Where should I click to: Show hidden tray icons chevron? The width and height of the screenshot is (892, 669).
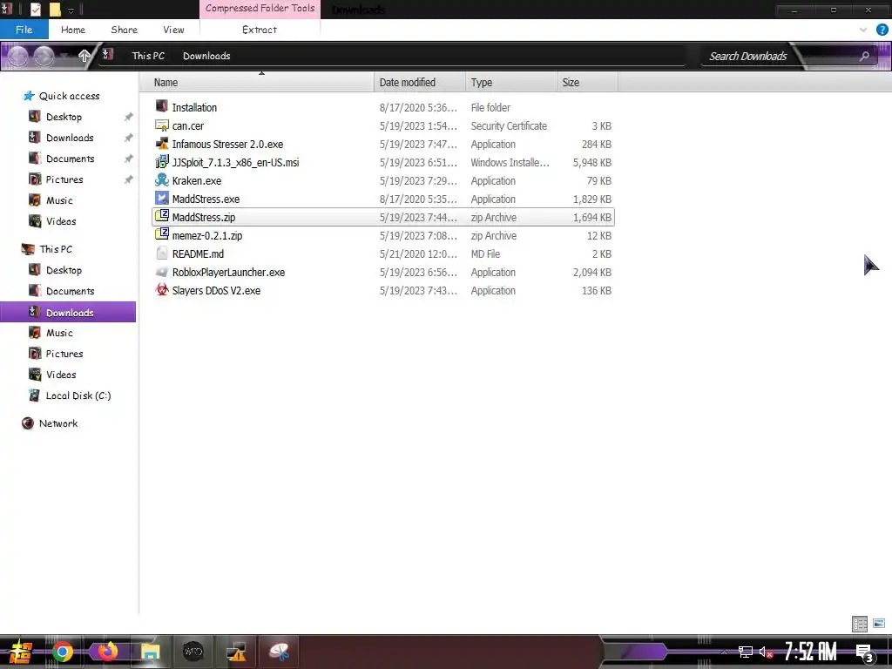724,652
